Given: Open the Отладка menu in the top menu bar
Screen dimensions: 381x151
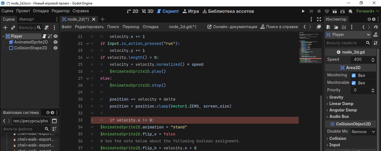Looking at the screenshot, I should pyautogui.click(x=41, y=11).
